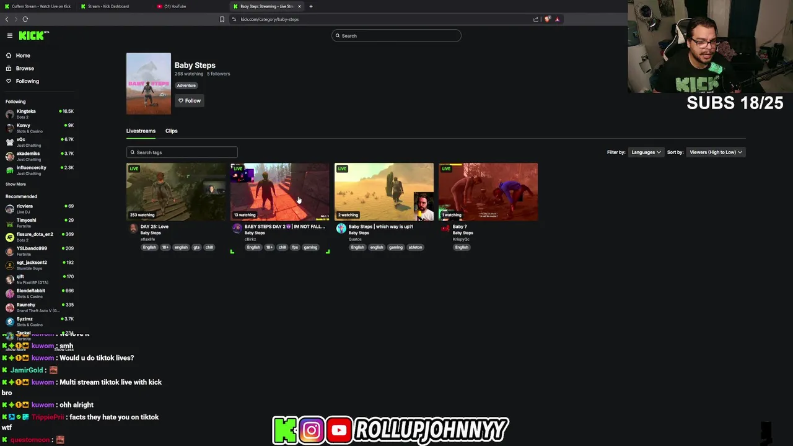Click the browser address bar URL
The height and width of the screenshot is (446, 793).
pyautogui.click(x=269, y=19)
